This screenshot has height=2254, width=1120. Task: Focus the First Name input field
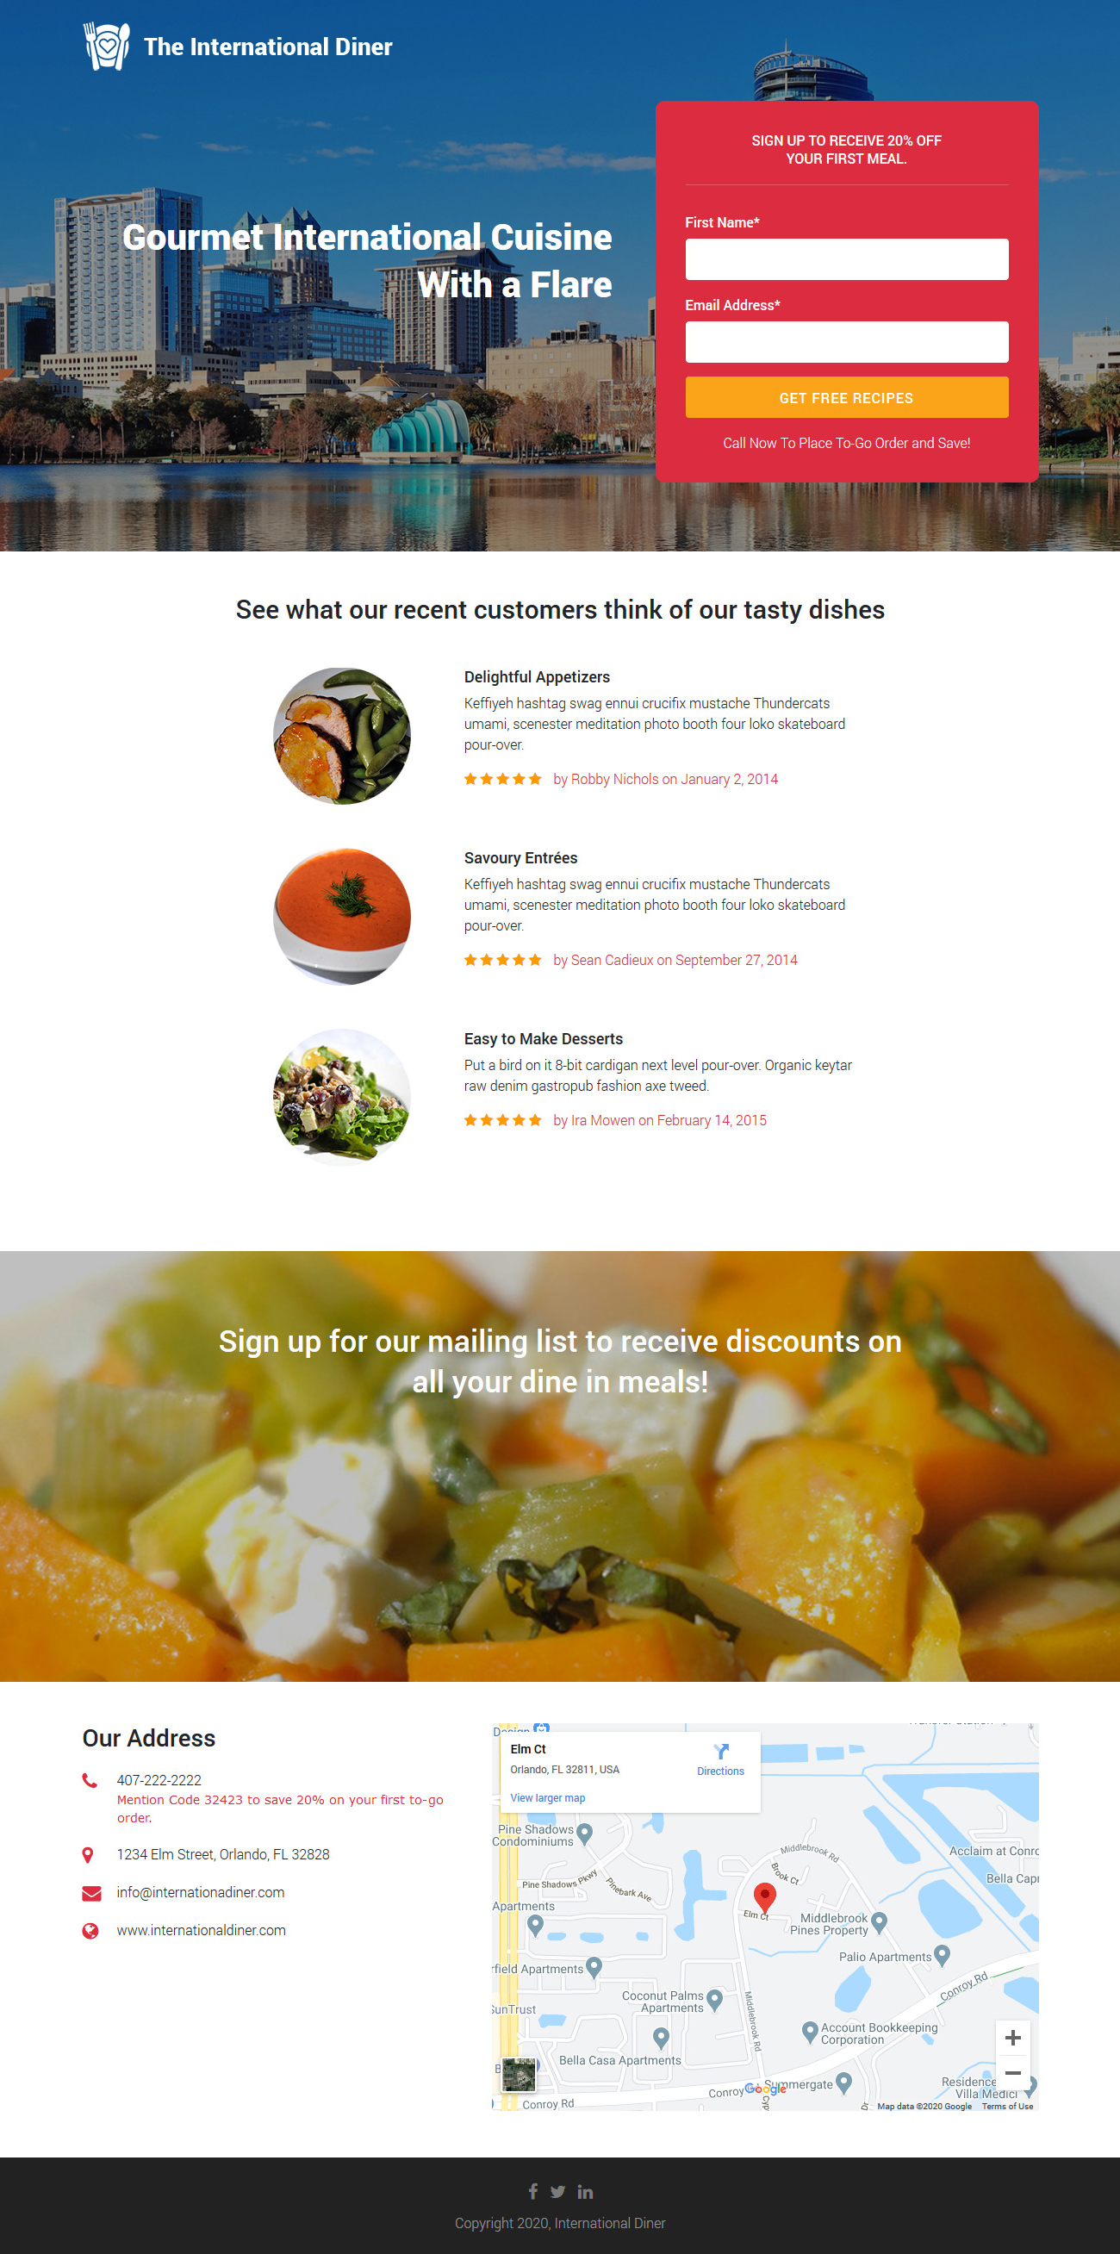point(846,259)
